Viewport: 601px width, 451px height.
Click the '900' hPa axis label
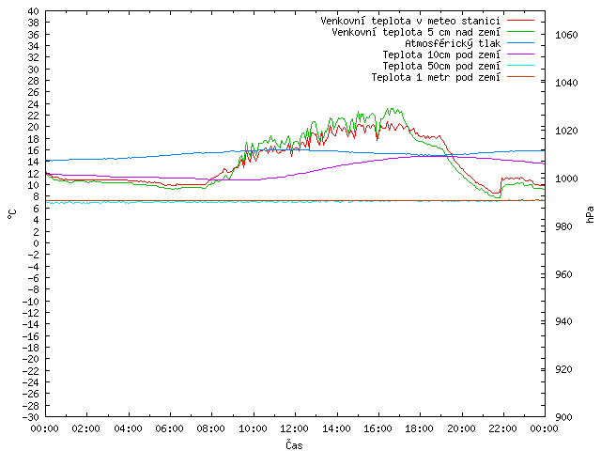pos(563,417)
